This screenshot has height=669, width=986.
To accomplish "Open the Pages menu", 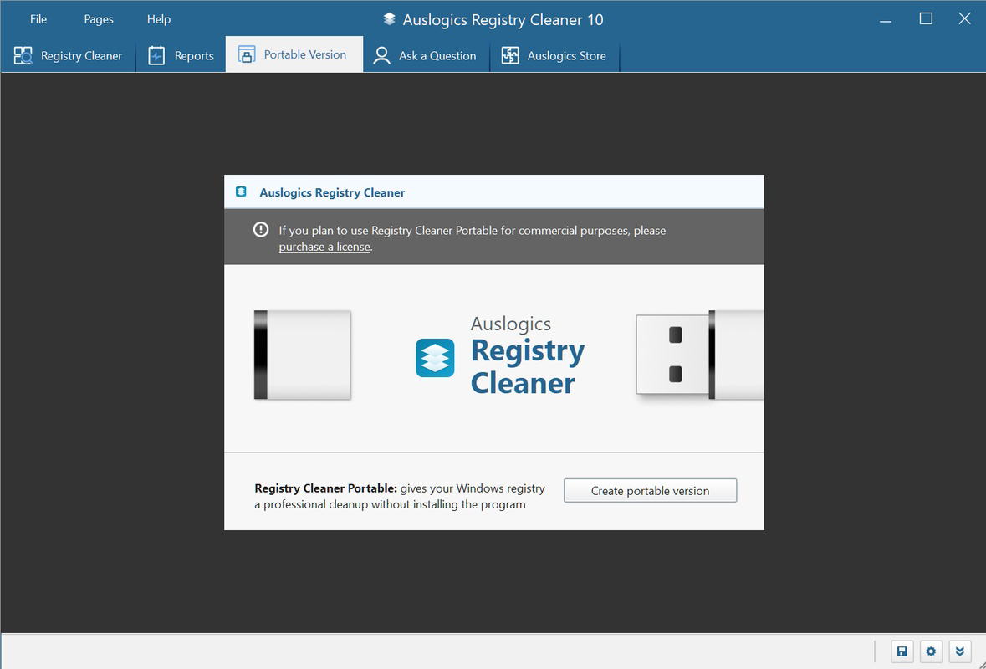I will click(99, 19).
